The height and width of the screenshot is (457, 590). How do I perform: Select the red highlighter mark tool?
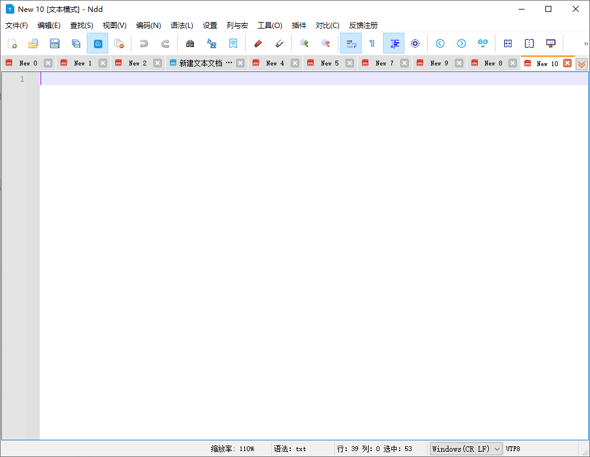[258, 43]
